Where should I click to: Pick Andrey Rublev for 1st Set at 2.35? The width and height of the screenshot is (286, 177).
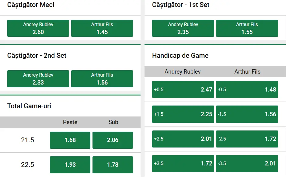(x=183, y=28)
